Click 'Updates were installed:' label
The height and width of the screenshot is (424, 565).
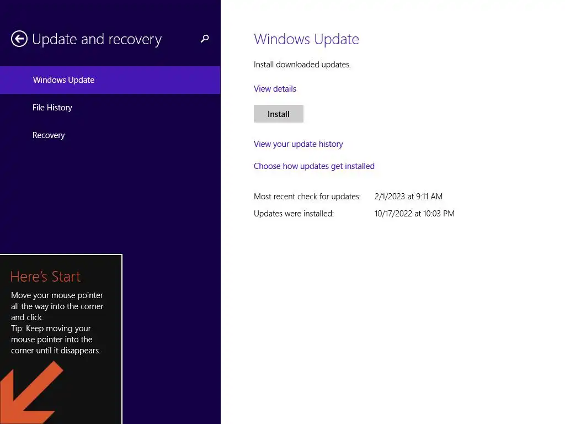(x=294, y=214)
